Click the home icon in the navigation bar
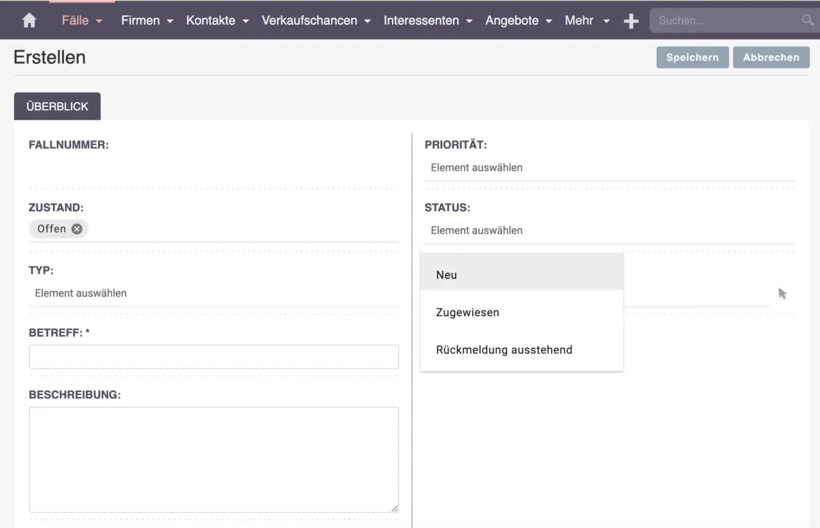This screenshot has width=820, height=528. (x=29, y=20)
